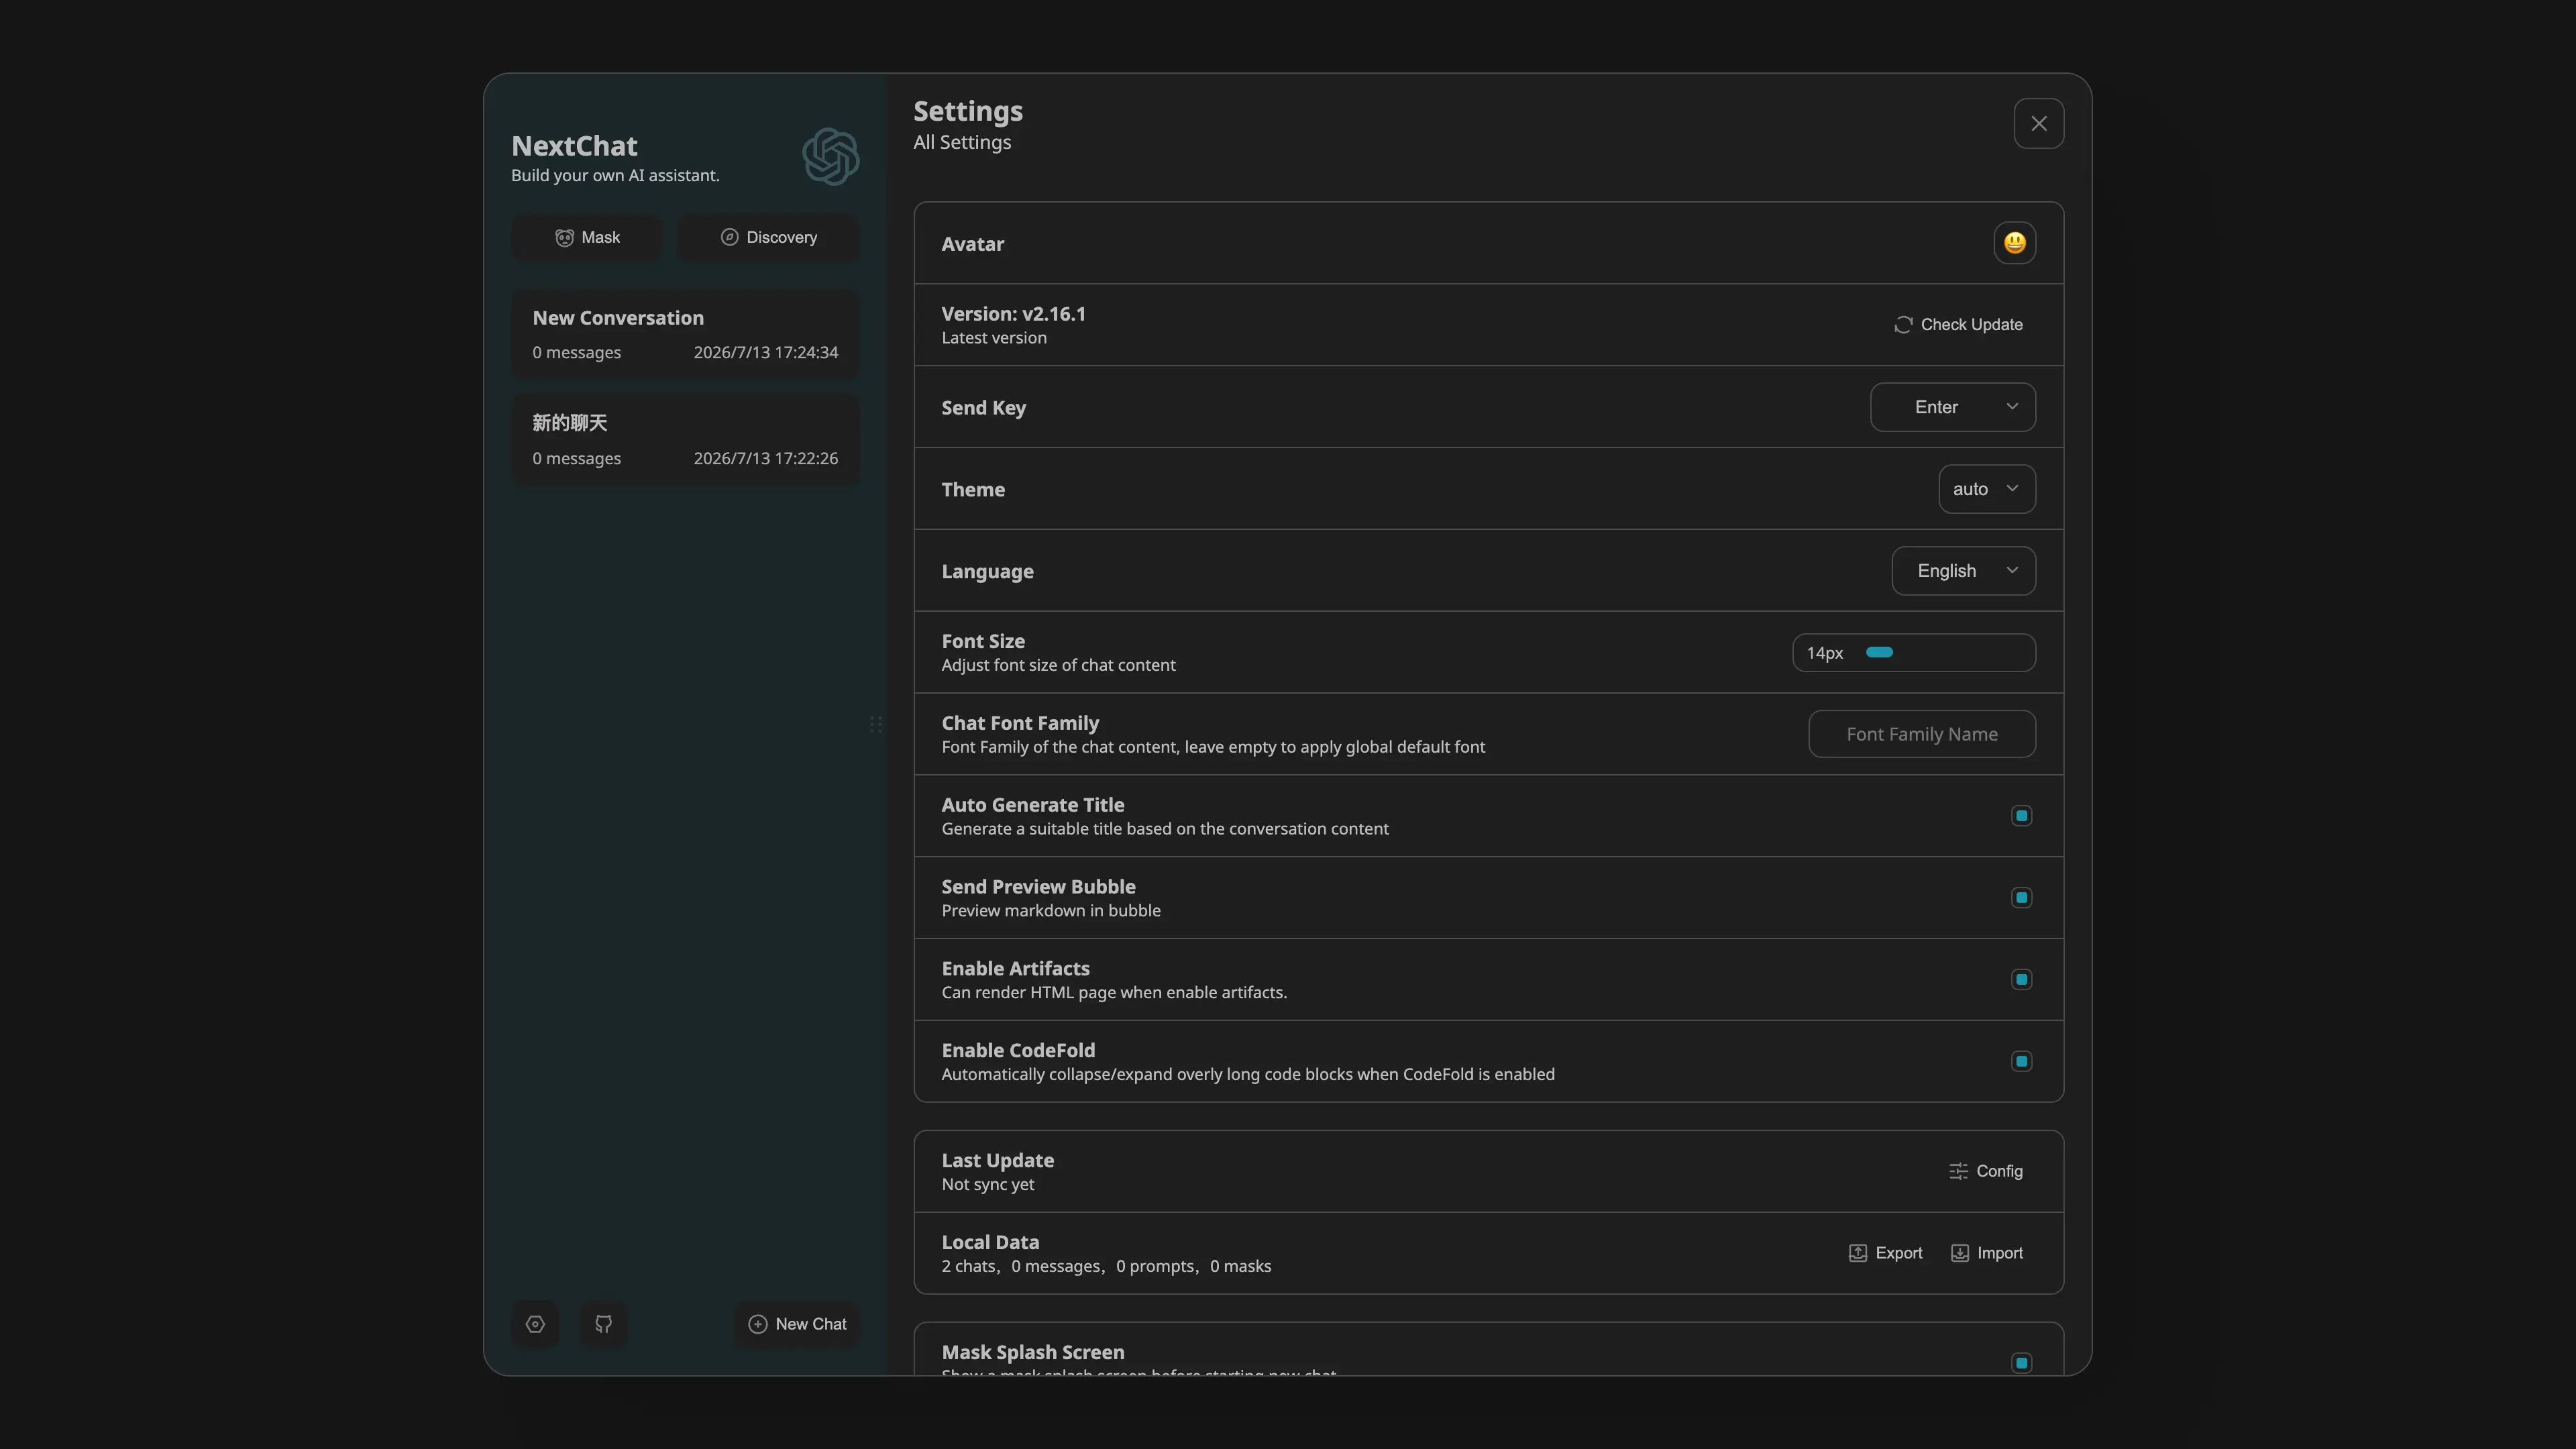
Task: Click the smiley avatar emoji
Action: pyautogui.click(x=2014, y=243)
